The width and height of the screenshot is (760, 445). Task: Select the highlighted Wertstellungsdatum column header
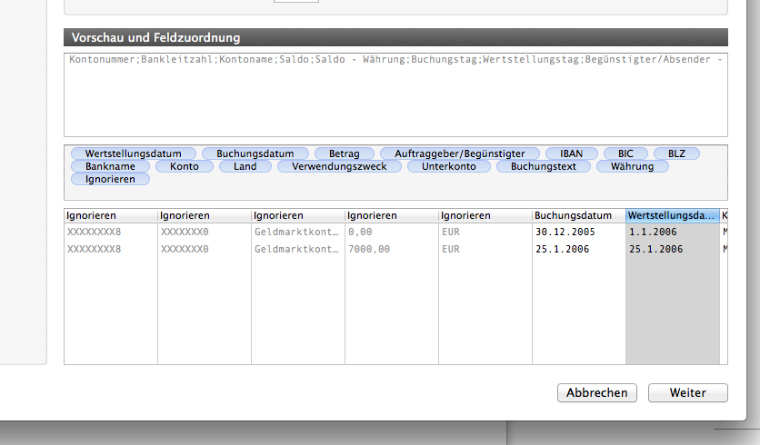click(672, 215)
